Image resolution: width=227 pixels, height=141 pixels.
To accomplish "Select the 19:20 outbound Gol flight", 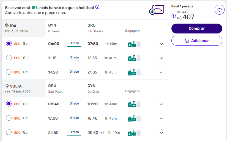I will [x=9, y=72].
